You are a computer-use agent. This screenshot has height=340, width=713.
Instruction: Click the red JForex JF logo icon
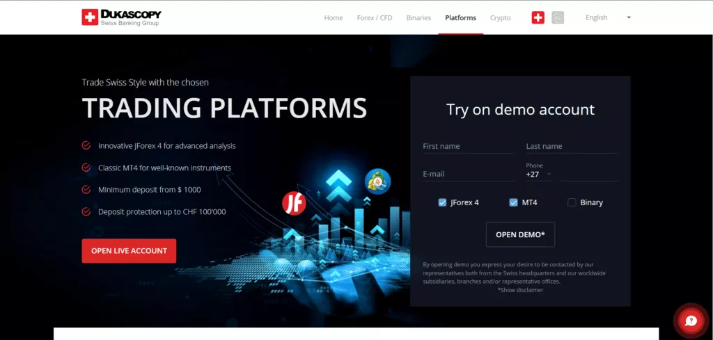point(294,203)
